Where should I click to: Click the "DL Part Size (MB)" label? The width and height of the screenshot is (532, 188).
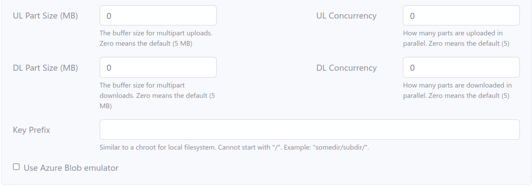[45, 68]
